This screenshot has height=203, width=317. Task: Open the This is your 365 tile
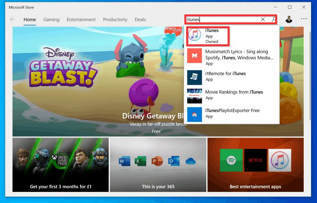click(158, 165)
